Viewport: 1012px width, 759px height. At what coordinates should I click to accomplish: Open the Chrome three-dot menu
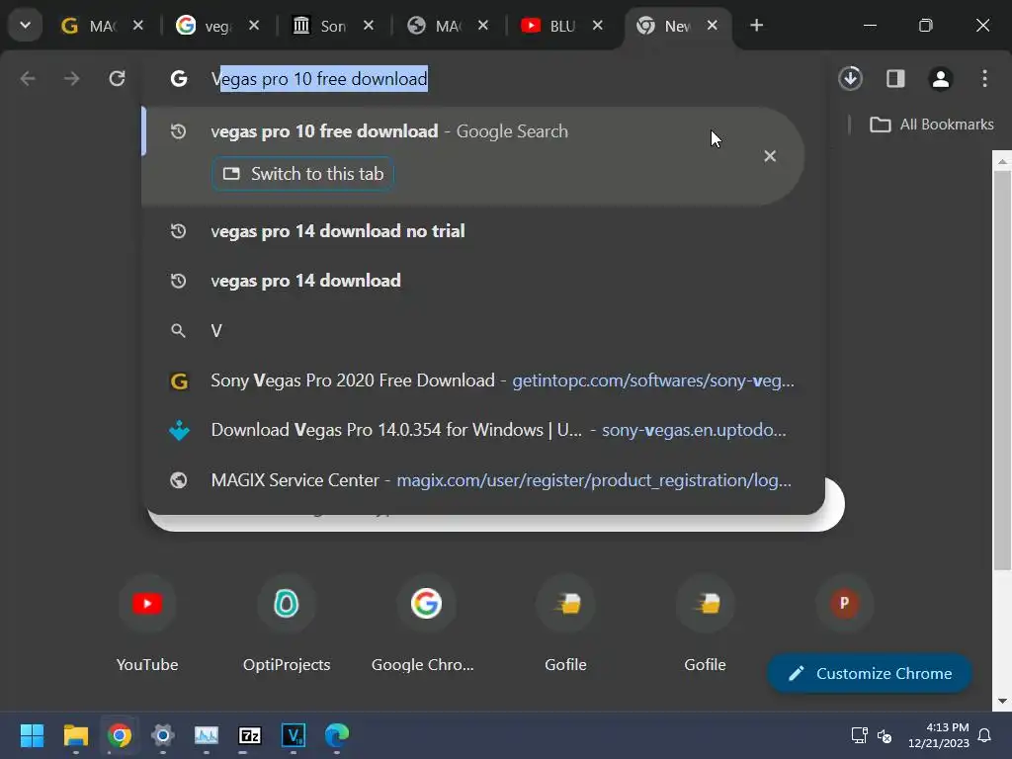[984, 79]
